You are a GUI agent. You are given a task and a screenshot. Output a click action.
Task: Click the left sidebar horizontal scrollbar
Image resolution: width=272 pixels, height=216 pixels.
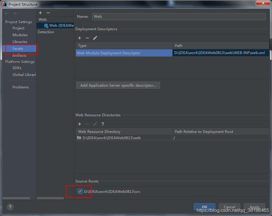coord(16,198)
